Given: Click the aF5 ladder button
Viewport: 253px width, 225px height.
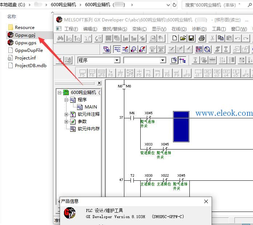Looking at the screenshot, I should 245,73.
